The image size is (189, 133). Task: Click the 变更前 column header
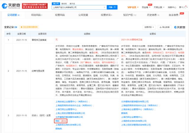click(87, 34)
